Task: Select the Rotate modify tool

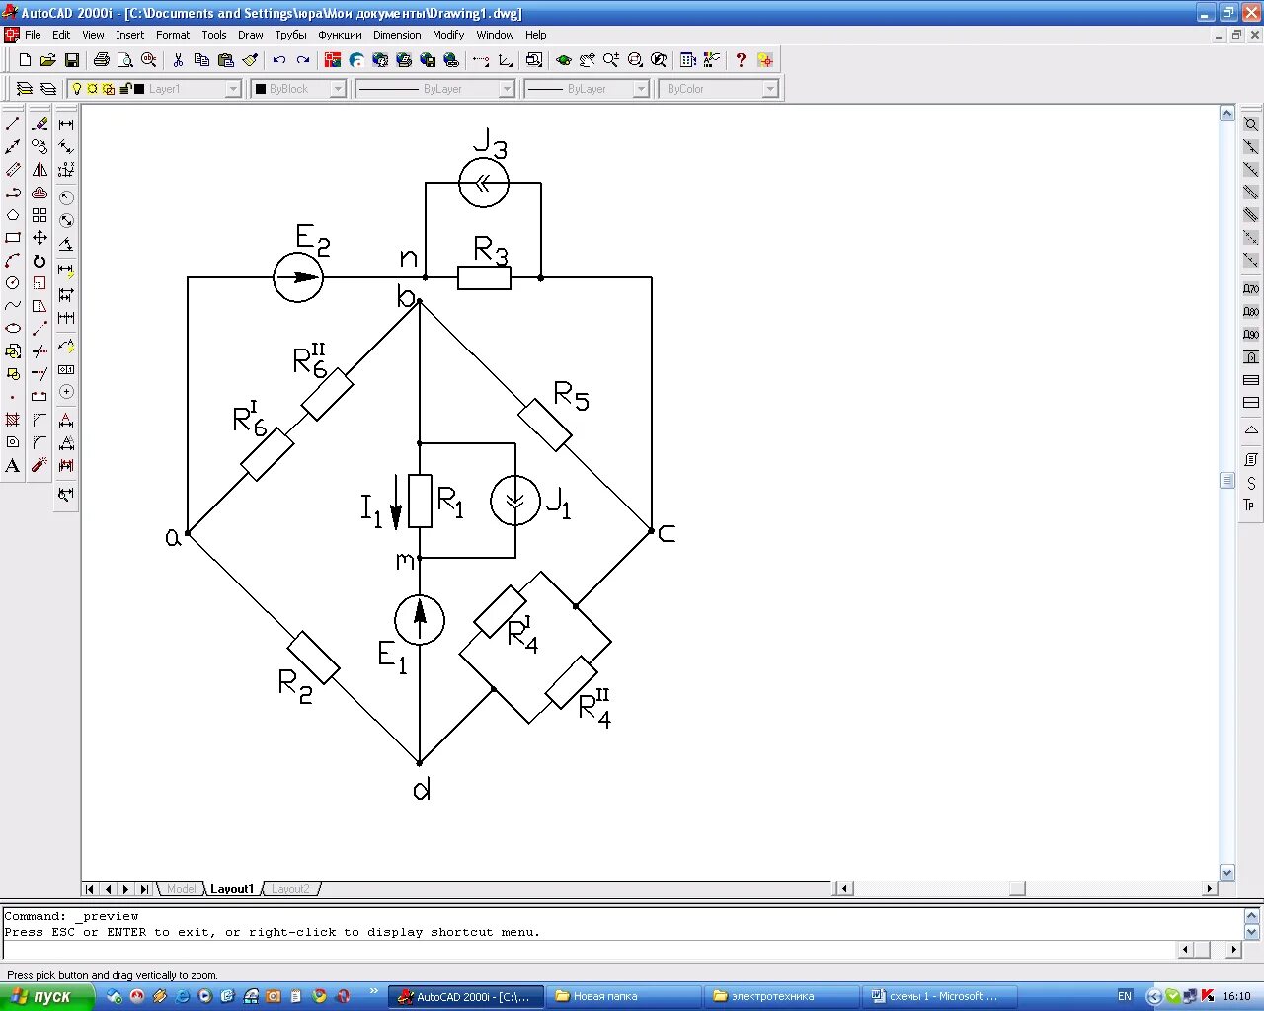Action: (39, 261)
